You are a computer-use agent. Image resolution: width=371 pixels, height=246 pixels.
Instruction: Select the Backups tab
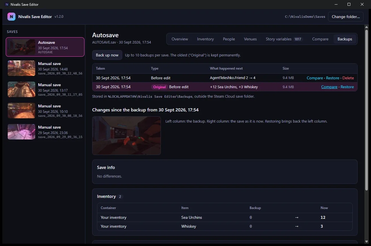[345, 39]
